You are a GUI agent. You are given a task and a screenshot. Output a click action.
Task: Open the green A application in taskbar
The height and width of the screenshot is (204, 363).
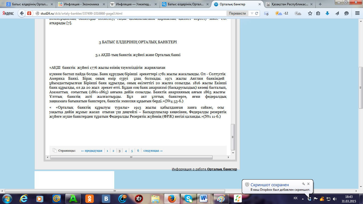(x=73, y=198)
